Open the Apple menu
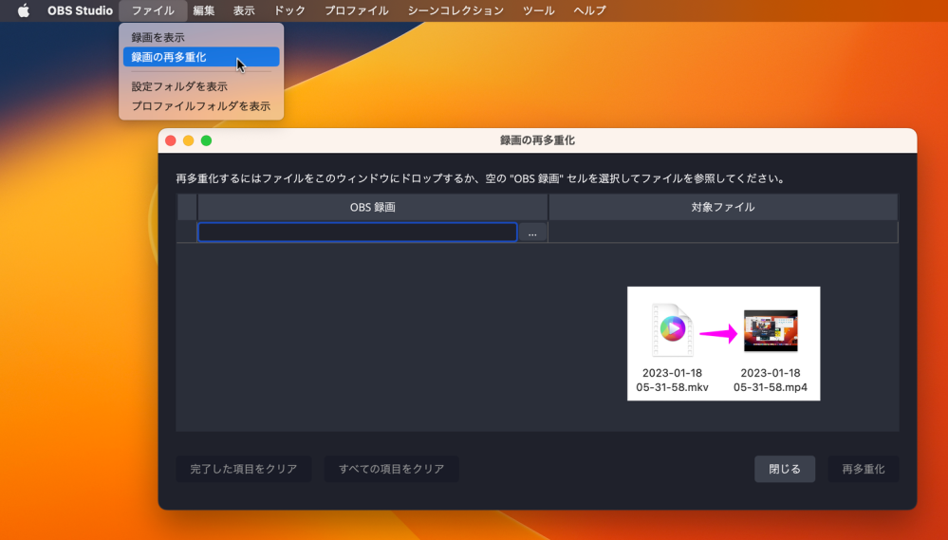This screenshot has width=948, height=540. pyautogui.click(x=23, y=10)
